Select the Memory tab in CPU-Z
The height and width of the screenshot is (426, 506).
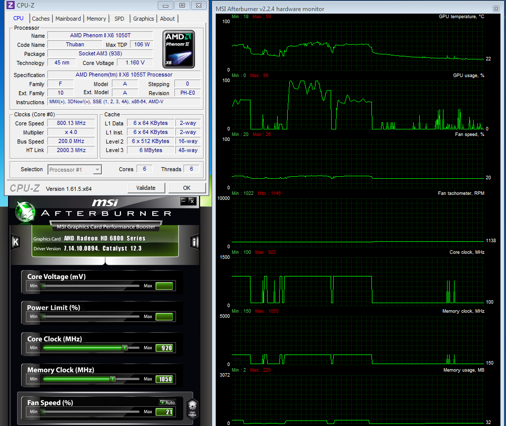click(96, 19)
